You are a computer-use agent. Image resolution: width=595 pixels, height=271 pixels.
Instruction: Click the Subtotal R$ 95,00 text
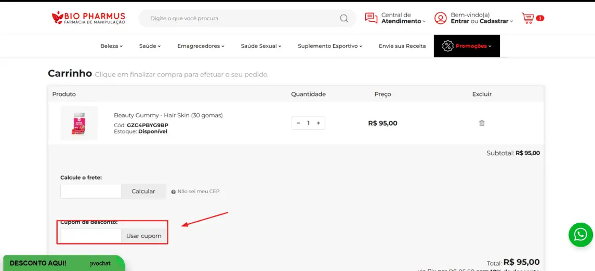pyautogui.click(x=513, y=153)
